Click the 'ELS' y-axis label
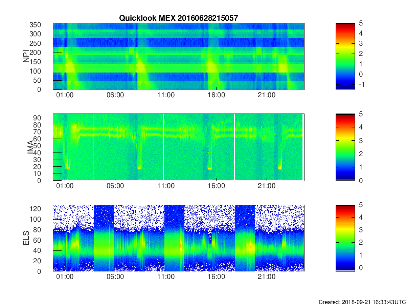406x305 pixels. [x=26, y=238]
